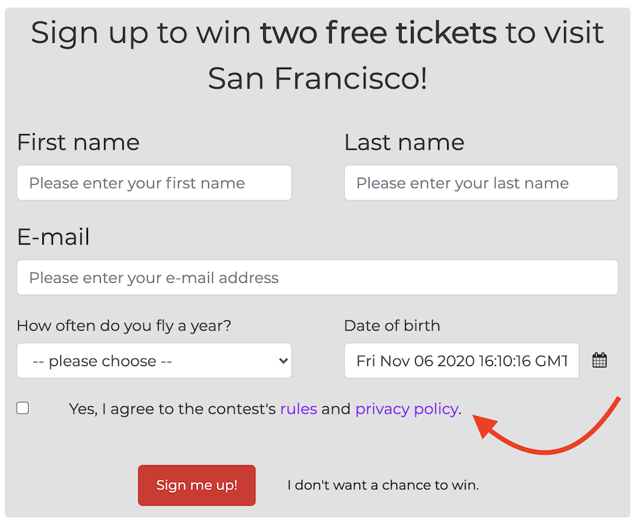Click the "Date of birth" label

coord(392,326)
